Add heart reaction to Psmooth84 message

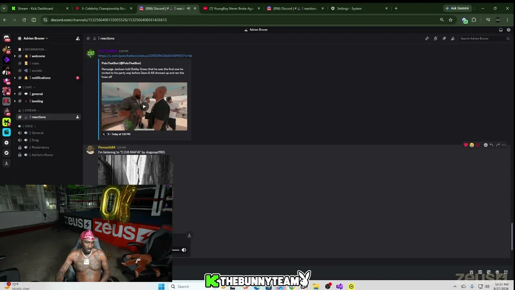(466, 145)
